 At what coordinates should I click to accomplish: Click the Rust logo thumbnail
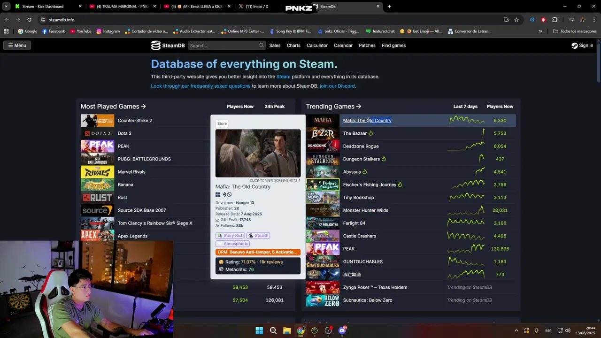tap(97, 198)
